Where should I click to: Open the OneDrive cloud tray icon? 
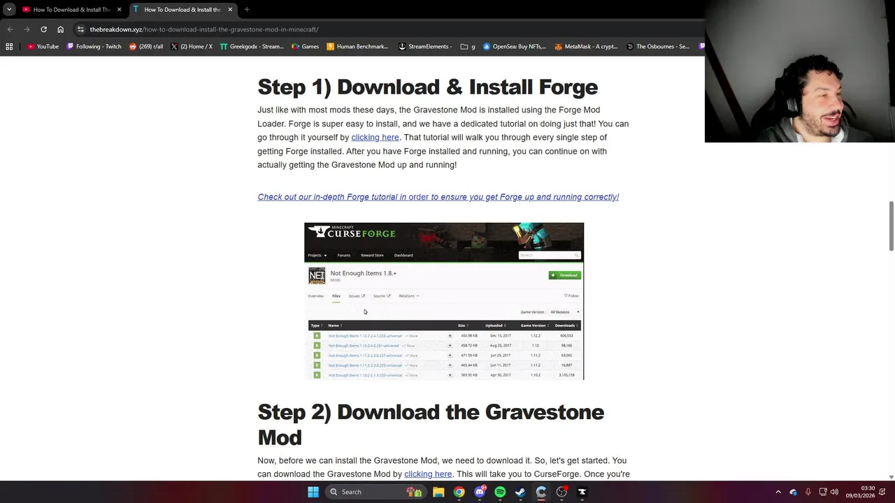coord(793,492)
